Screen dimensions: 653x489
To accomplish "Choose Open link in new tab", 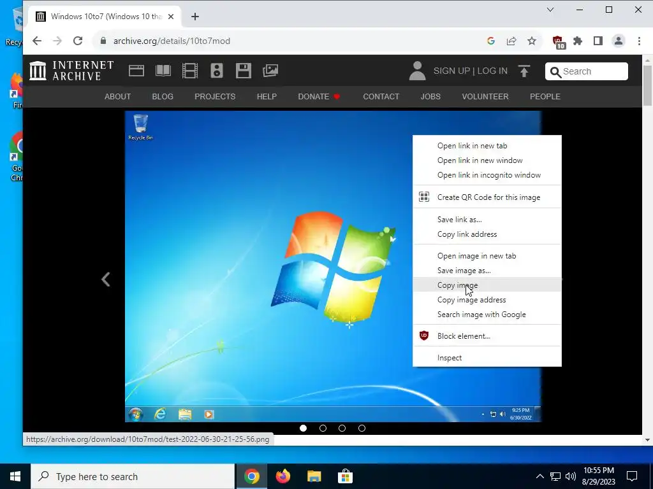I will click(x=487, y=146).
